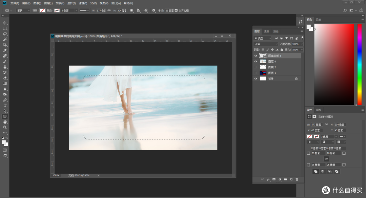
Task: Select the Horizontal Type tool
Action: (x=5, y=105)
